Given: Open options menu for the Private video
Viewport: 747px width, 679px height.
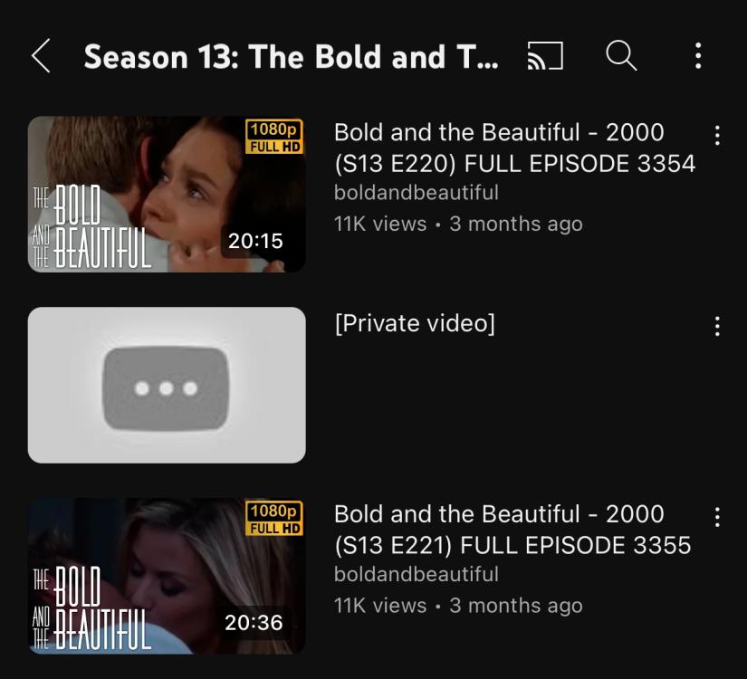Looking at the screenshot, I should [x=717, y=327].
